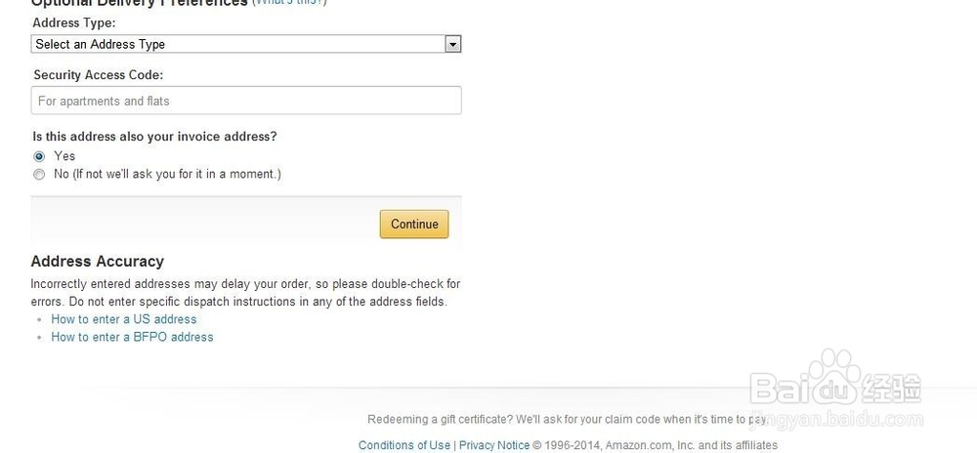Image resolution: width=977 pixels, height=453 pixels.
Task: Open the Privacy Notice link
Action: (x=493, y=445)
